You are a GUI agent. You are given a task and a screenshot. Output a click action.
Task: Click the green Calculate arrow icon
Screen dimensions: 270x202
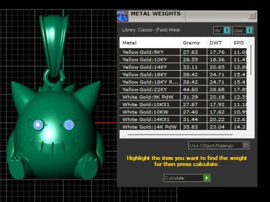[x=206, y=178]
